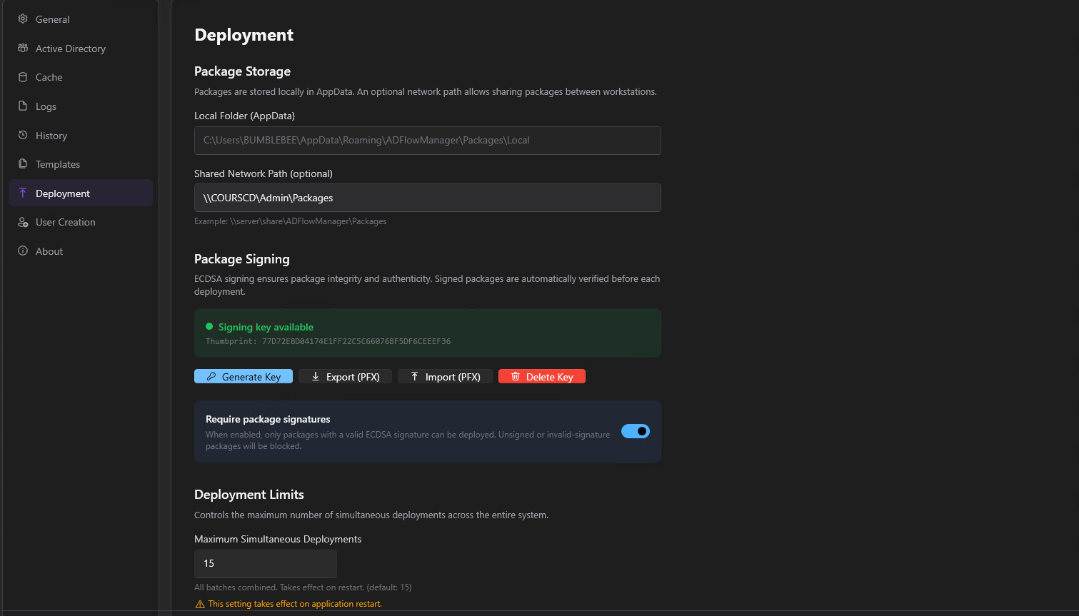Viewport: 1079px width, 616px height.
Task: Edit the Maximum Simultaneous Deployments value
Action: [x=265, y=563]
